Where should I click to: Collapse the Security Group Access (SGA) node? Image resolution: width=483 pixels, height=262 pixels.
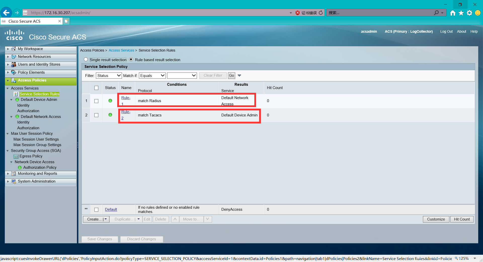(x=8, y=151)
